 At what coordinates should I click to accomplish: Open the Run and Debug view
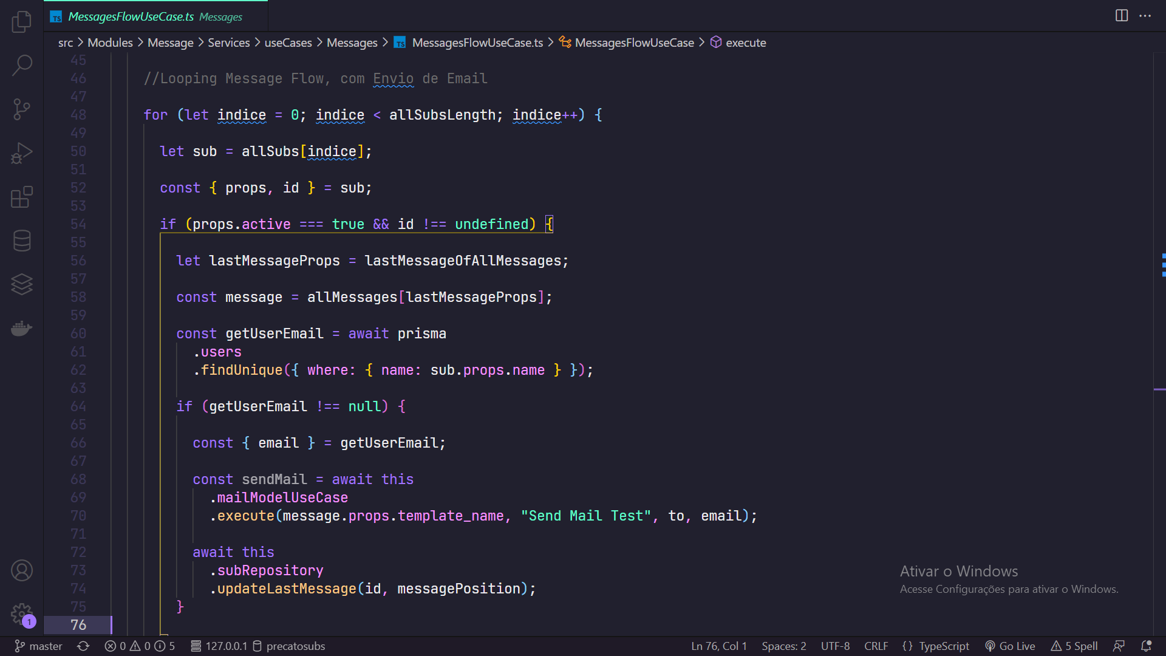[x=22, y=153]
